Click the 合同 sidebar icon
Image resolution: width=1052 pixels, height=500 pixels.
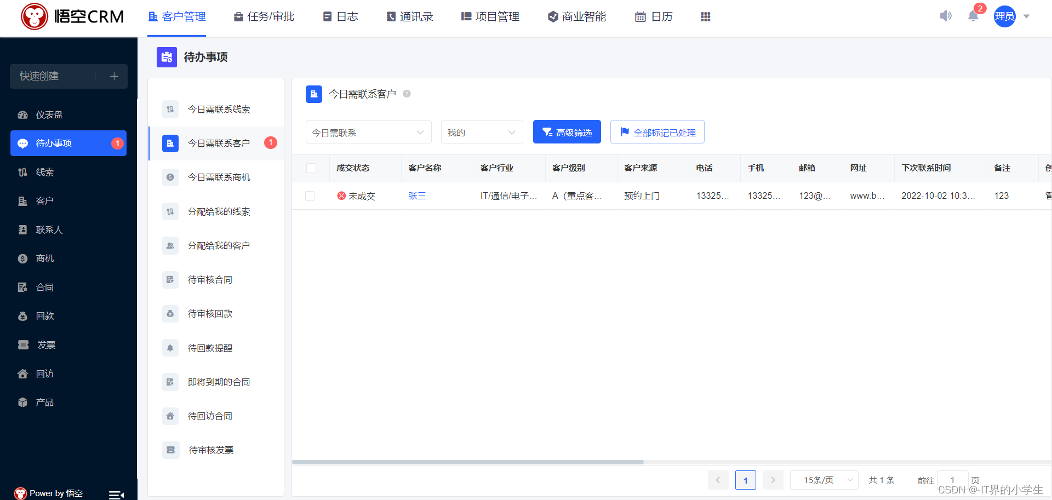pos(22,287)
